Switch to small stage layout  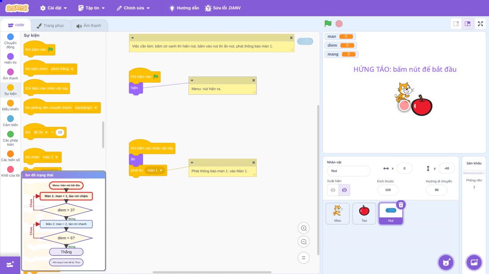coord(456,23)
